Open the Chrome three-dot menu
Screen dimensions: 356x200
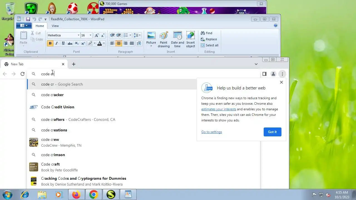[x=282, y=74]
